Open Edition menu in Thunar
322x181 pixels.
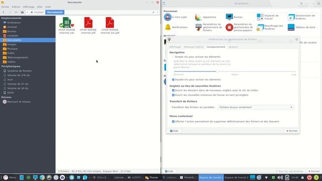[x=16, y=7]
